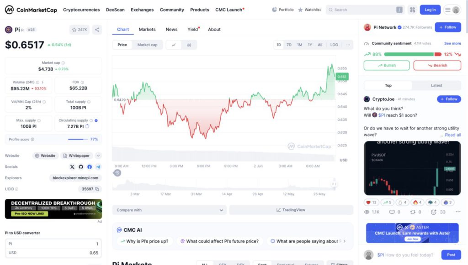Switch to candlestick chart view icon
Screen dimensions: 468x265
click(189, 45)
